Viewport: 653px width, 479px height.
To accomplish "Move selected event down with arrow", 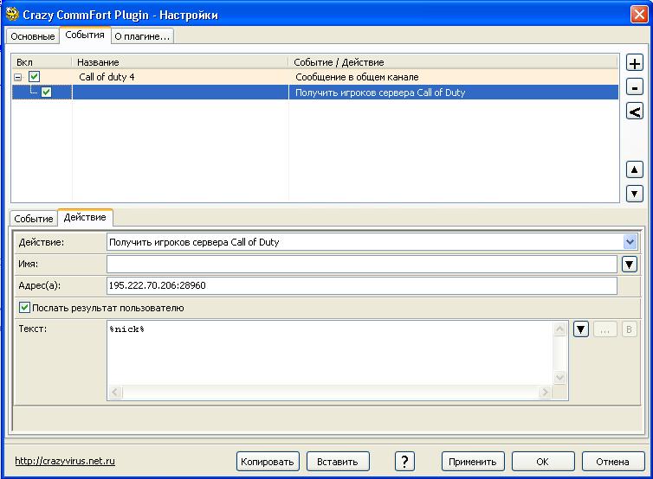I will coord(634,194).
